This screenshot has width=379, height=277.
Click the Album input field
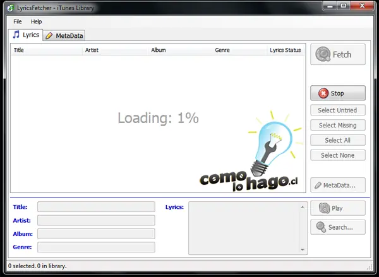pos(96,233)
